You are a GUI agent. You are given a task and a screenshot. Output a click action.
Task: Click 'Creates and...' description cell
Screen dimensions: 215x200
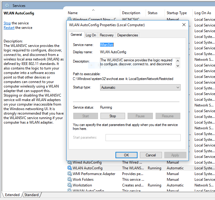[133, 185]
